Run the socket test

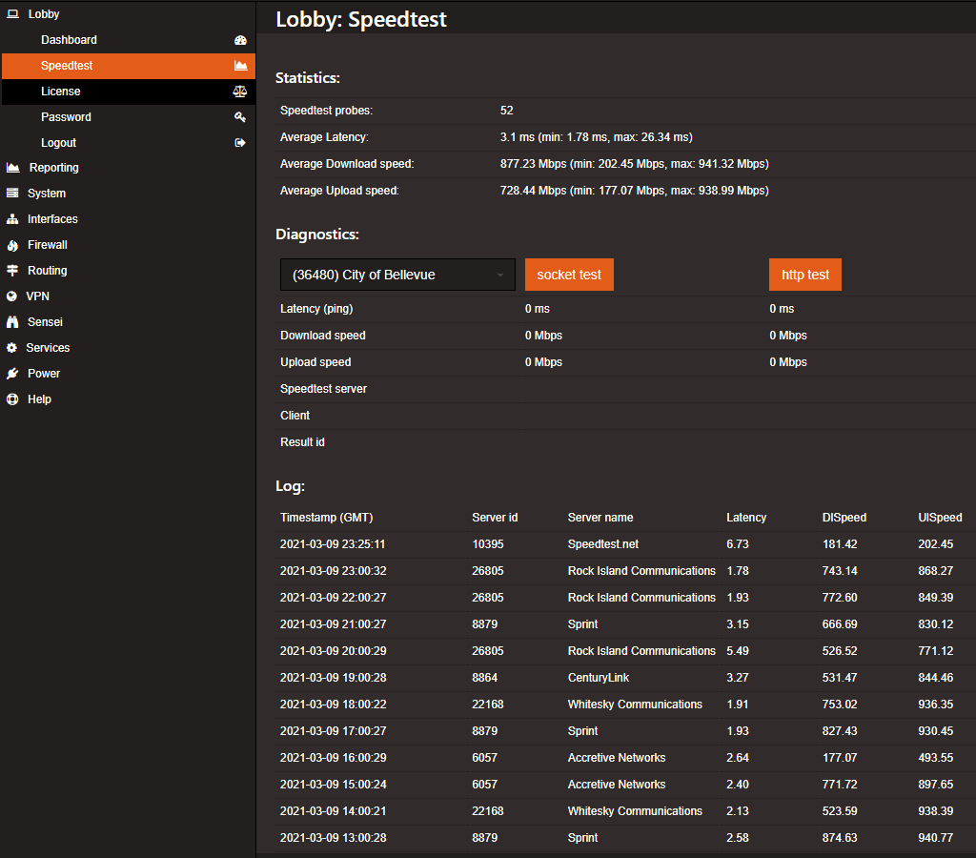pyautogui.click(x=569, y=275)
